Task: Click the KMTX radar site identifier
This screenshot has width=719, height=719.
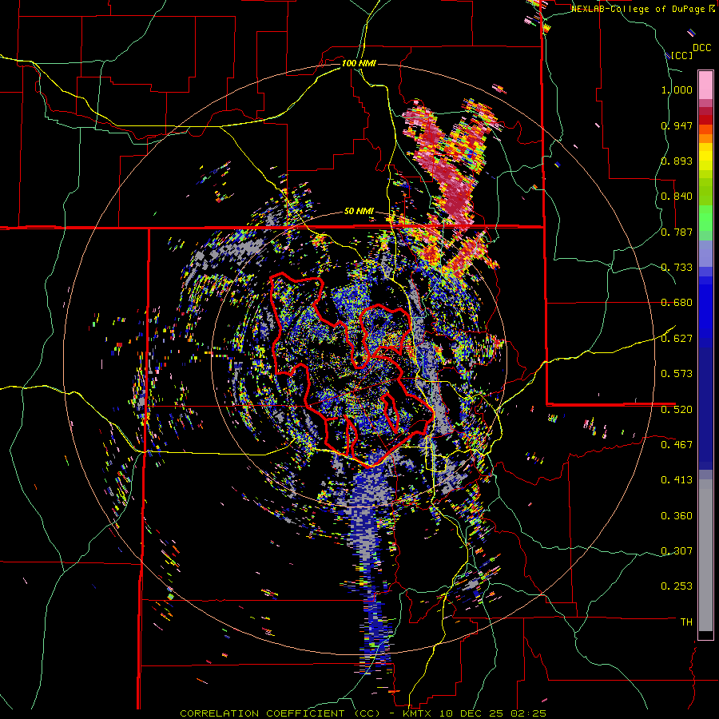Action: click(419, 713)
